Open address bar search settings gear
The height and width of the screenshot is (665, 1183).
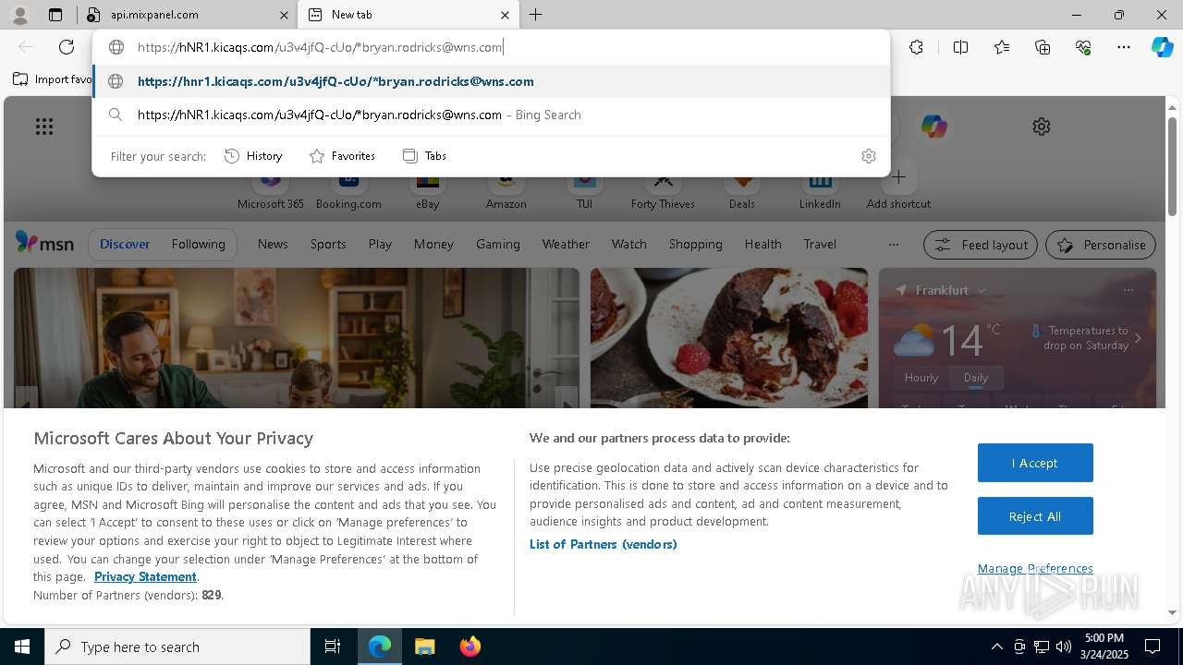point(868,156)
